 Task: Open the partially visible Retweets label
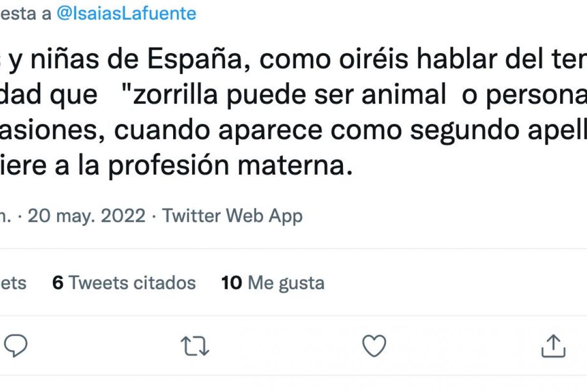13,282
